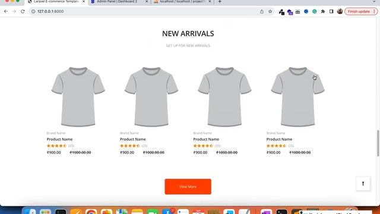
Task: Reload the page with the refresh icon
Action: tap(23, 11)
